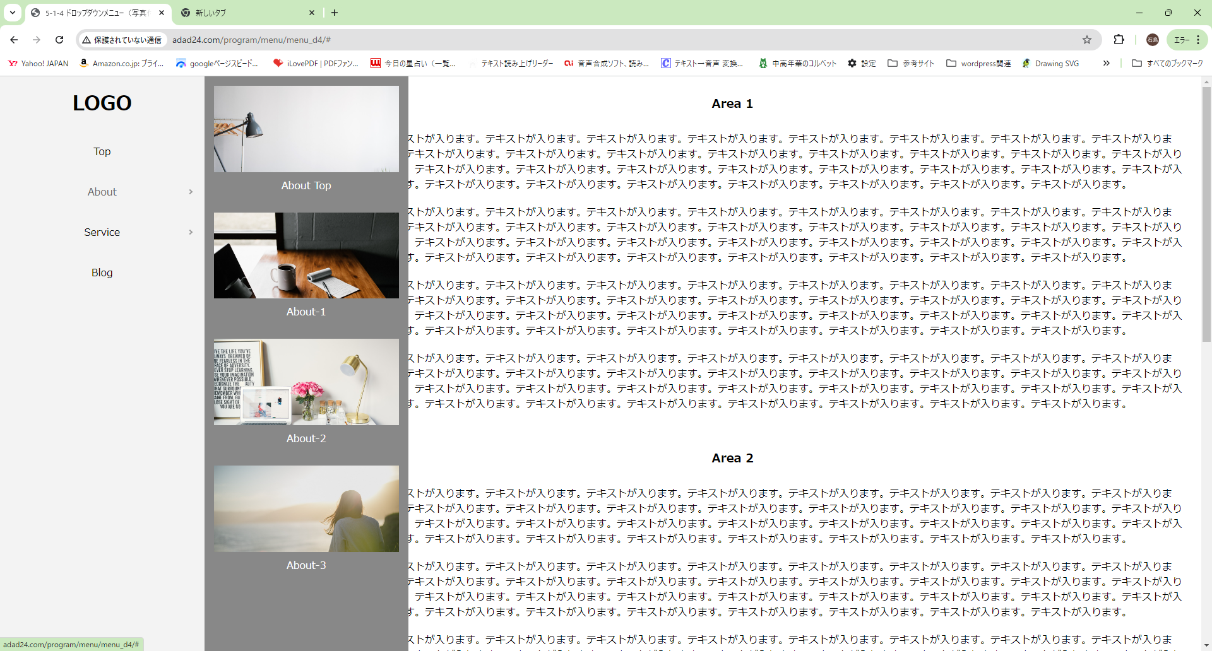This screenshot has height=651, width=1212.
Task: Select the About menu item
Action: point(102,192)
